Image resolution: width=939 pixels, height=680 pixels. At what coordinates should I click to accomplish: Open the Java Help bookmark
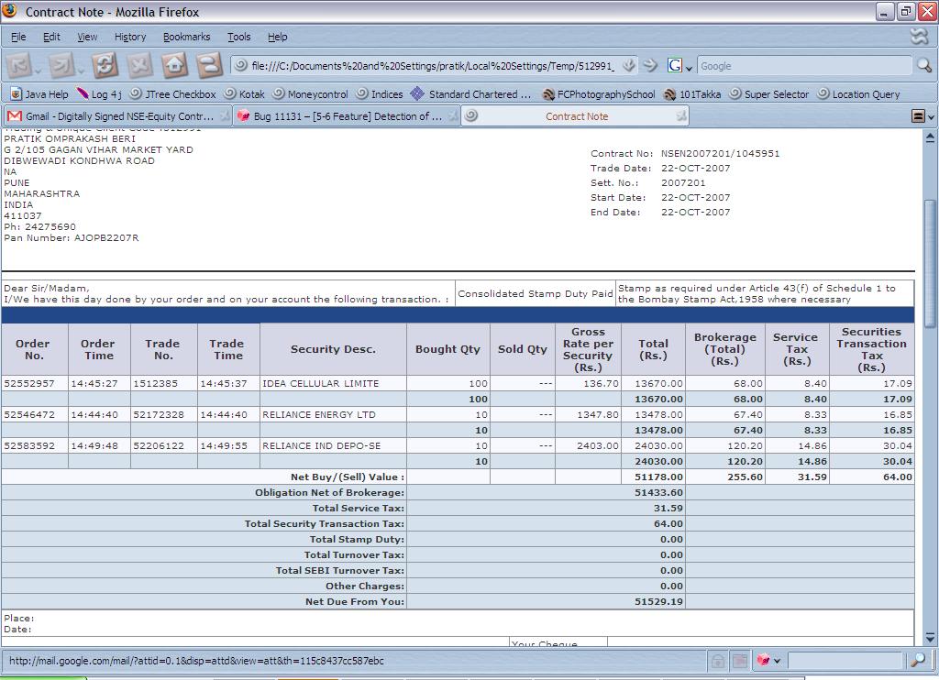39,94
